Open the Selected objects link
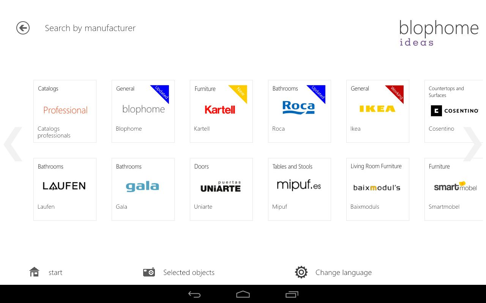 click(189, 272)
